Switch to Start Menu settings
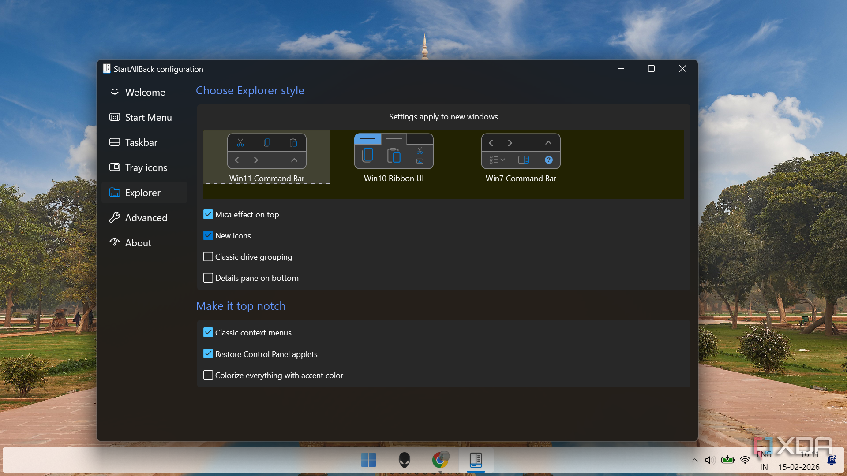Viewport: 847px width, 476px height. (x=144, y=117)
